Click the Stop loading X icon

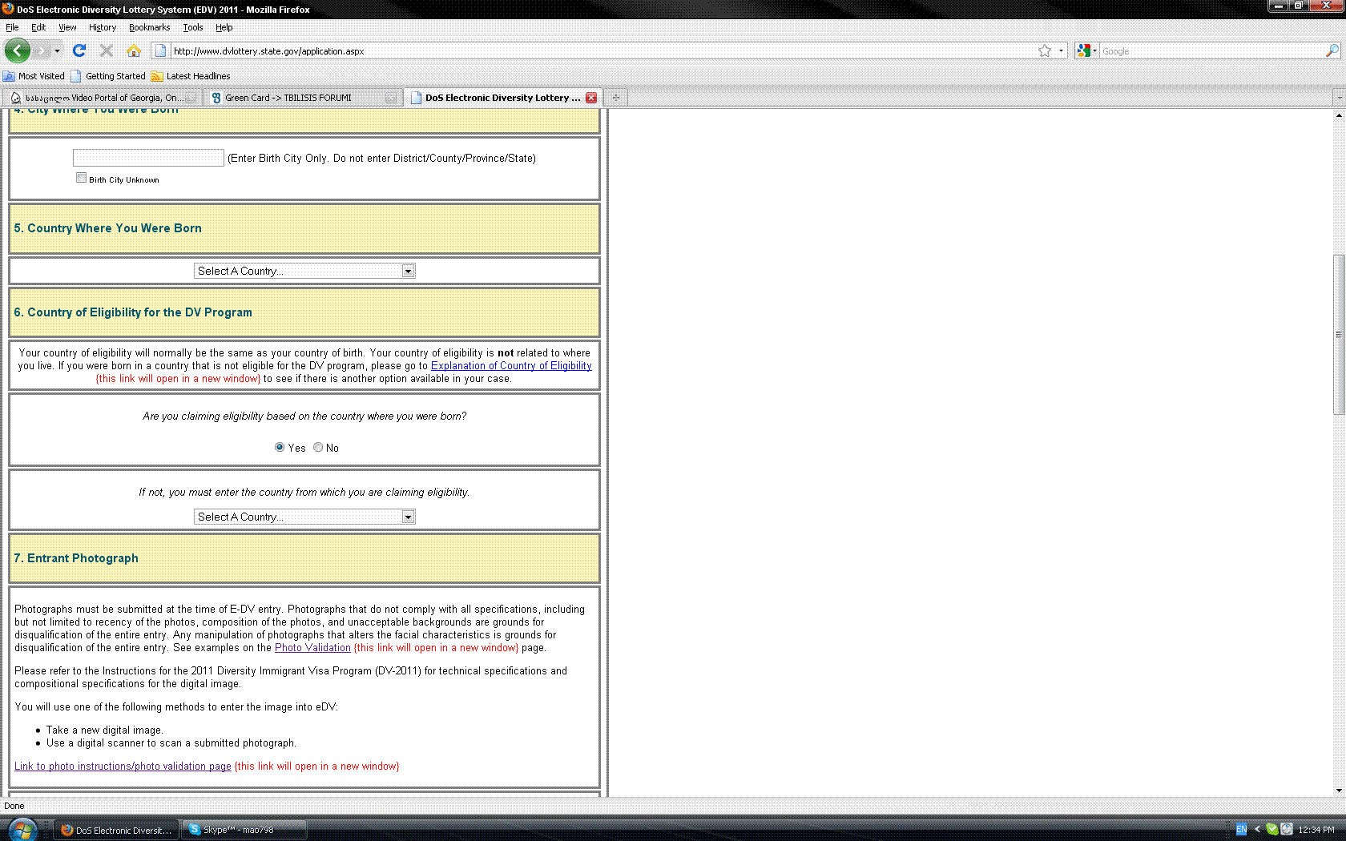click(106, 50)
